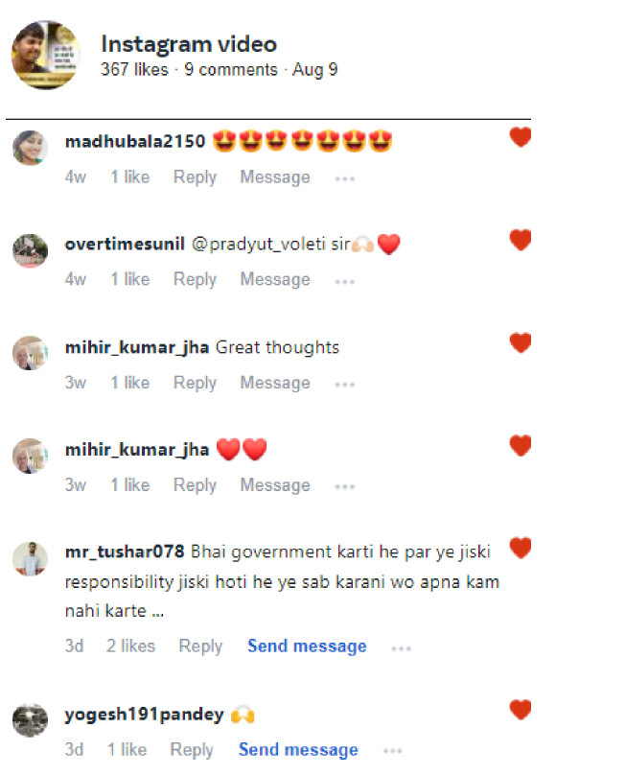Click heart icon beside yogesh191pandey's comment
Image resolution: width=625 pixels, height=775 pixels.
pyautogui.click(x=521, y=710)
